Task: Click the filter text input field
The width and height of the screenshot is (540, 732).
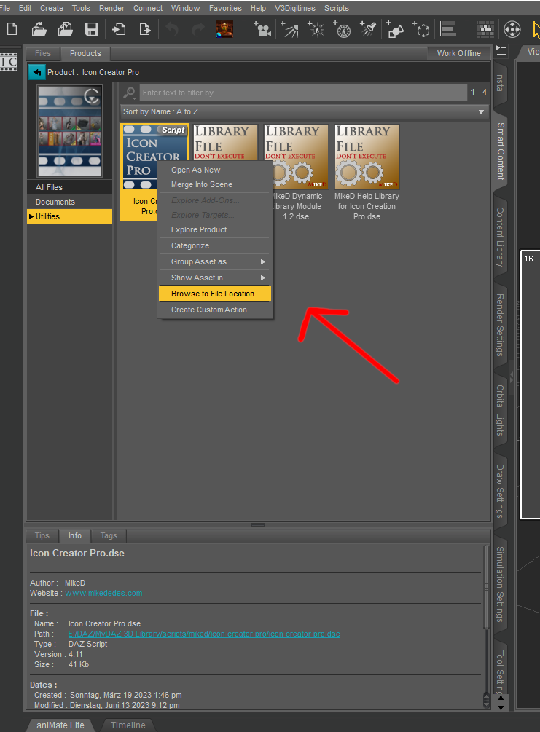Action: pos(303,93)
